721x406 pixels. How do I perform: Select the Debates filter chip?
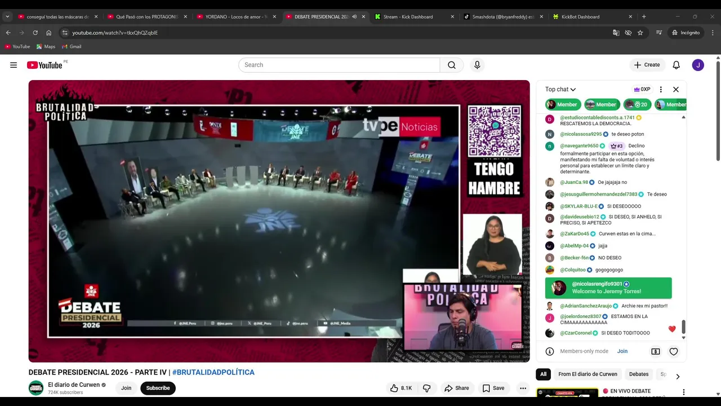(639, 374)
